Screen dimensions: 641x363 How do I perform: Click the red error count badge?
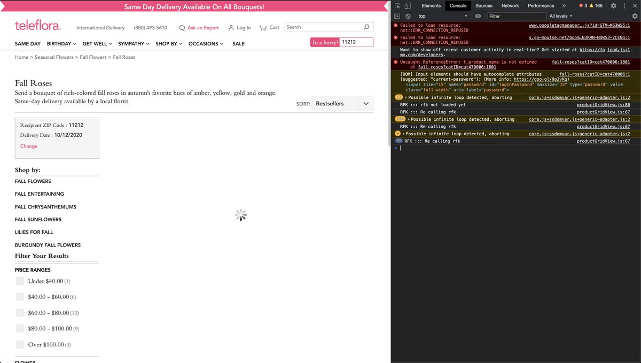click(583, 6)
